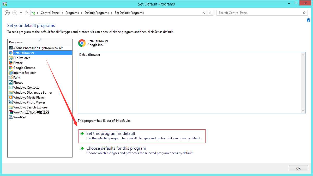This screenshot has height=176, width=313.
Task: Open the address bar history dropdown
Action: (x=204, y=13)
